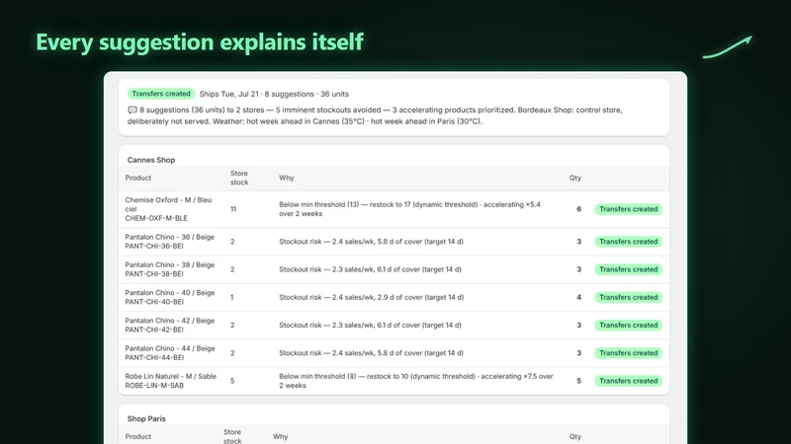The image size is (791, 444).
Task: Click the Product column header in Shop Paris table
Action: pos(137,436)
